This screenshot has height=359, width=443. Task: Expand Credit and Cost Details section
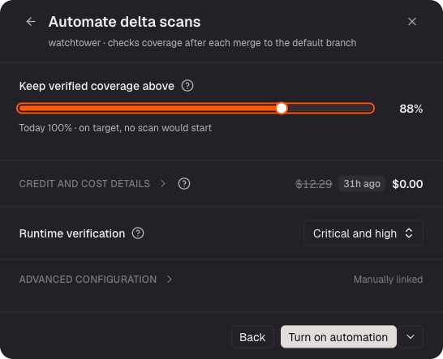pos(92,184)
